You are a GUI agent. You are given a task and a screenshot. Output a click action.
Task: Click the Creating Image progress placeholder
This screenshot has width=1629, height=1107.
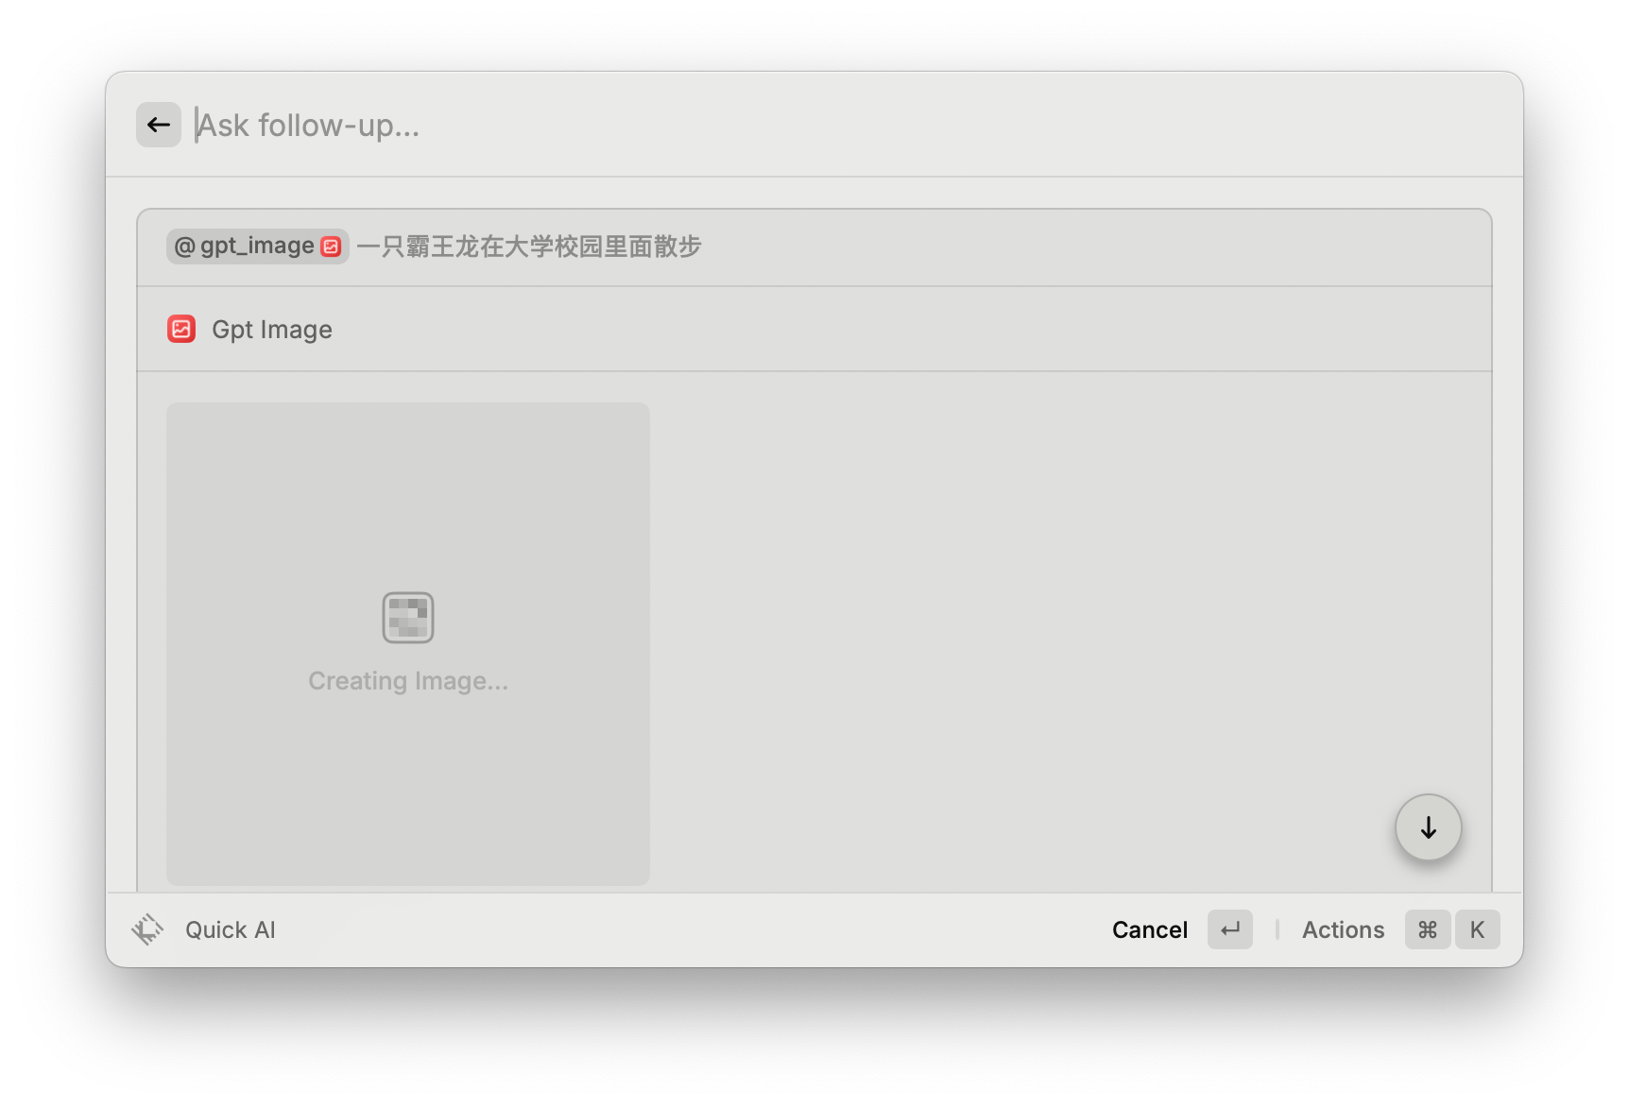tap(407, 679)
